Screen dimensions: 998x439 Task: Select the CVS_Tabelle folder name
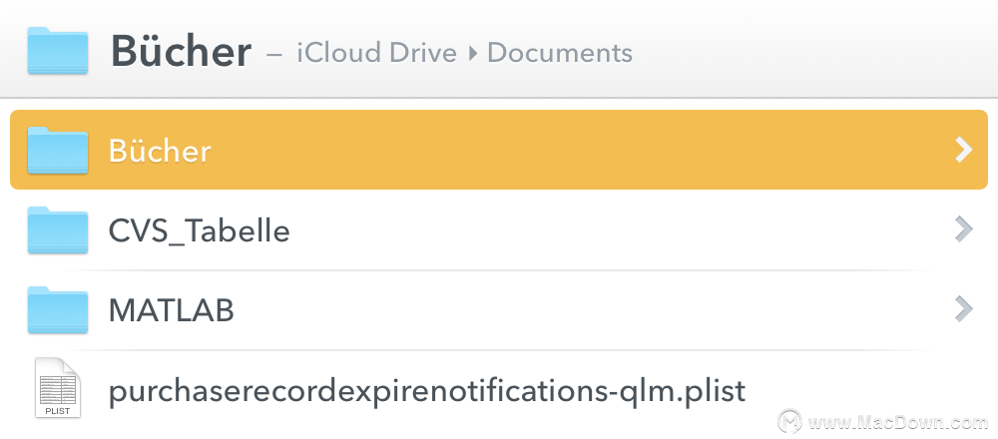(200, 230)
